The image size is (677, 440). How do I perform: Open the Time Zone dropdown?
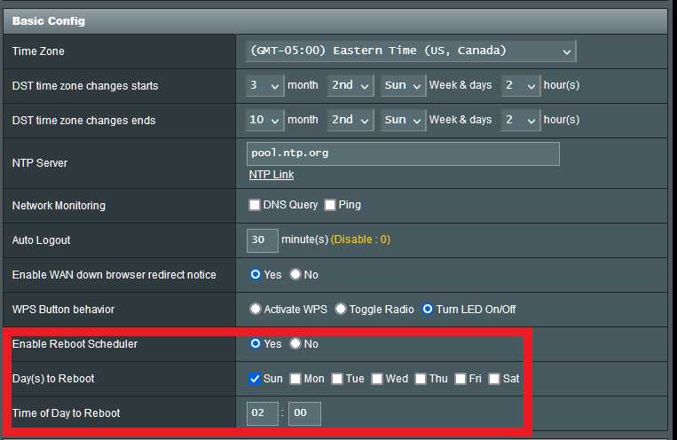[x=410, y=51]
